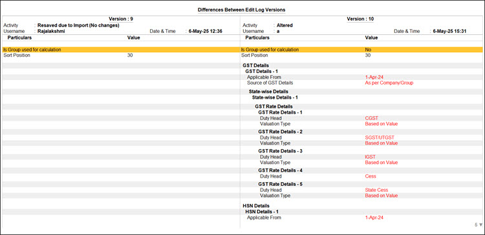The width and height of the screenshot is (485, 235).
Task: Select the No value in the highlighted row
Action: click(x=368, y=50)
